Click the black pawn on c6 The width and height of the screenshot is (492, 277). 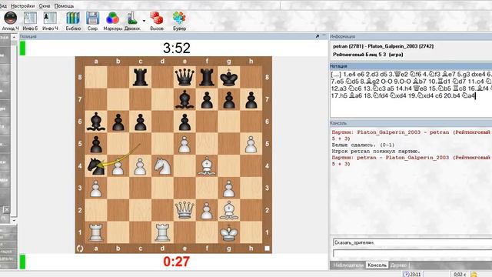[140, 122]
